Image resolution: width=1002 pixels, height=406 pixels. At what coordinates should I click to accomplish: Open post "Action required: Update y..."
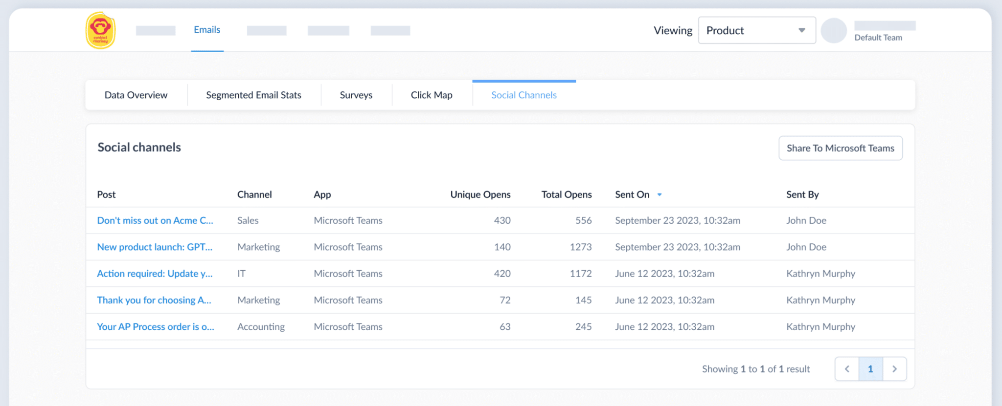(155, 274)
